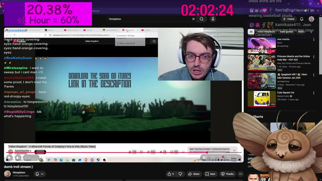Click fallen kingdom search box in stream
Image resolution: width=322 pixels, height=181 pixels.
[x=116, y=41]
